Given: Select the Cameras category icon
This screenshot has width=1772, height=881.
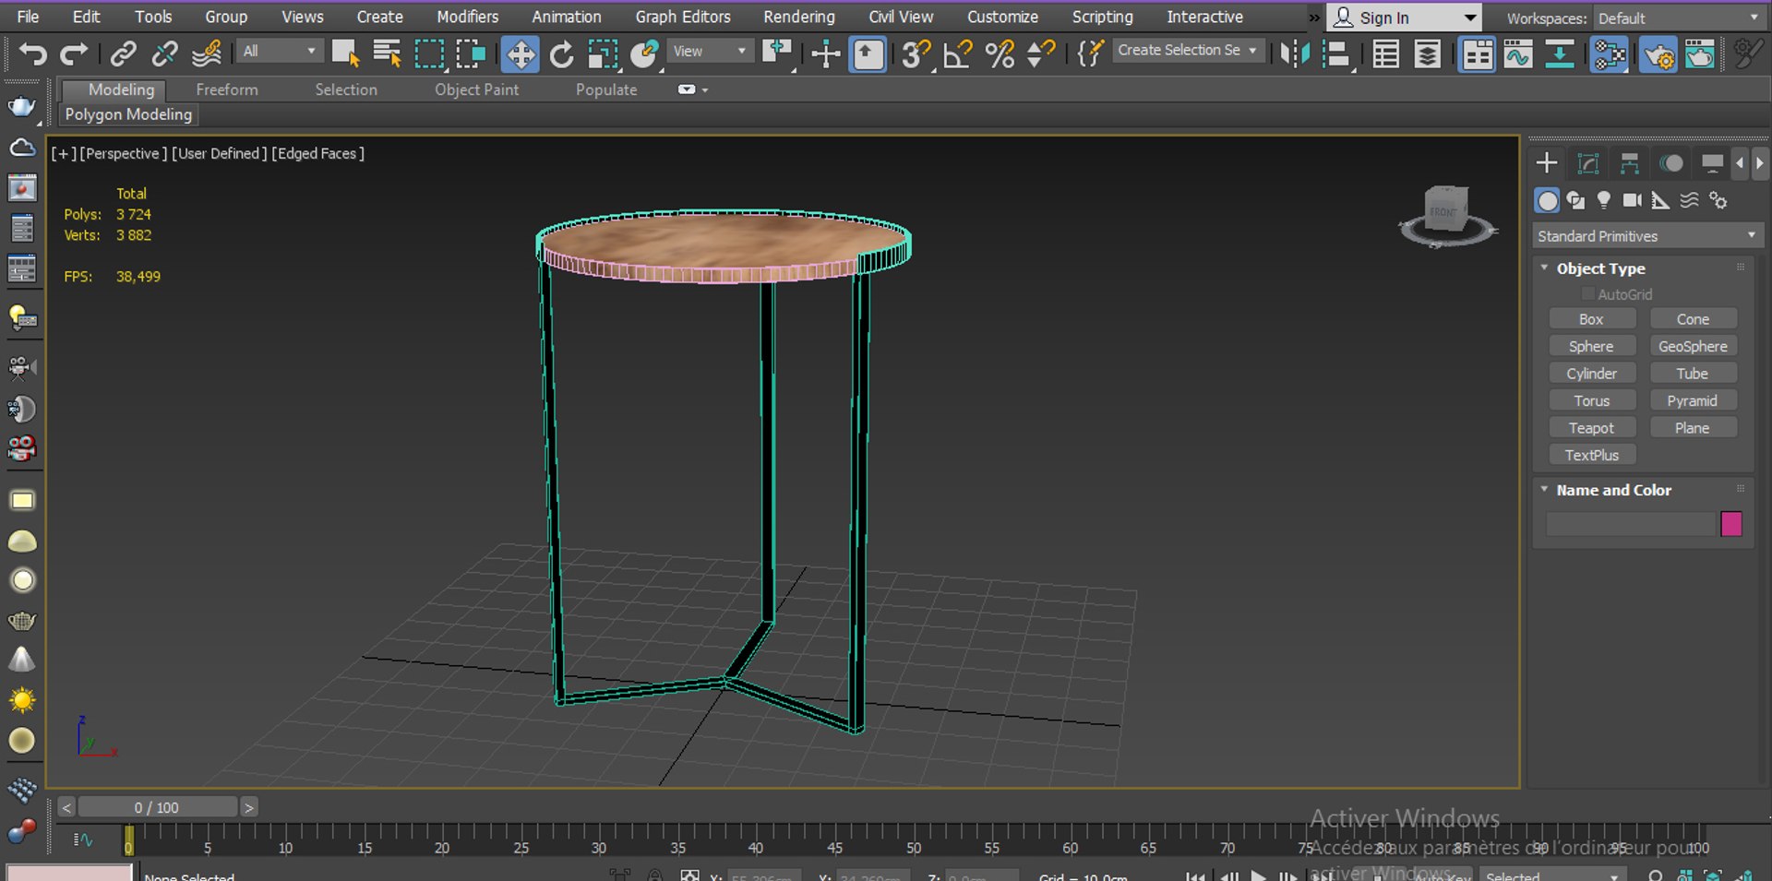Looking at the screenshot, I should [1632, 200].
